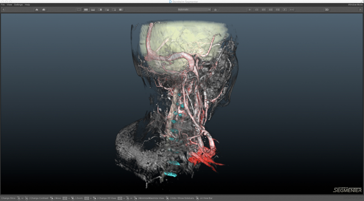Select the single empty pane layout
The width and height of the screenshot is (364, 201).
tap(79, 10)
